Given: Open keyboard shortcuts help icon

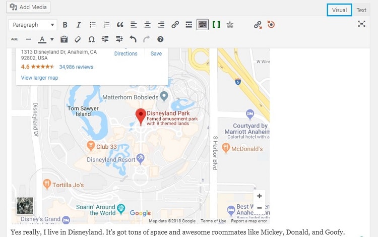Looking at the screenshot, I should pyautogui.click(x=160, y=39).
